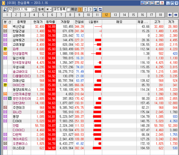Select view mode button 1
The width and height of the screenshot is (179, 155).
pyautogui.click(x=80, y=9)
